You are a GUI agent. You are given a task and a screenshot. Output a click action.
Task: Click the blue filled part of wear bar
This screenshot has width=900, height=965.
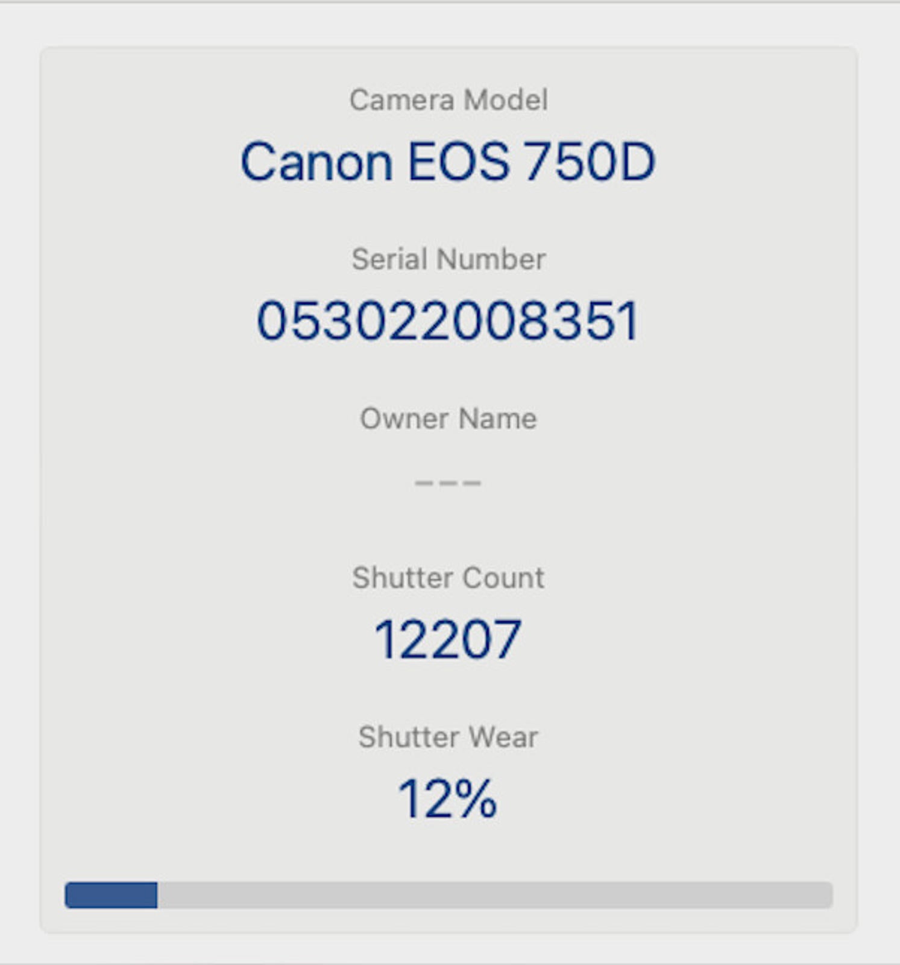point(111,895)
